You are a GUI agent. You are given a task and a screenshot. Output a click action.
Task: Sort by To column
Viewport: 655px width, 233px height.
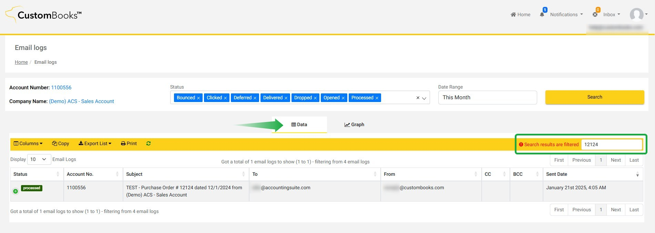(315, 174)
